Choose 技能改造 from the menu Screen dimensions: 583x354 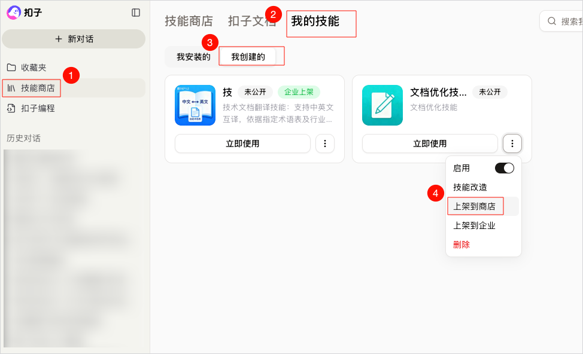[484, 187]
